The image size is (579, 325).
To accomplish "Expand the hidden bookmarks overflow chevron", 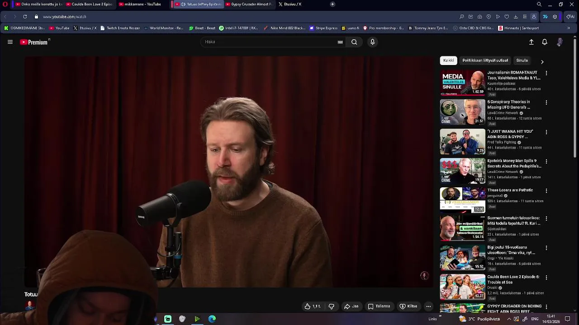I will coord(569,28).
